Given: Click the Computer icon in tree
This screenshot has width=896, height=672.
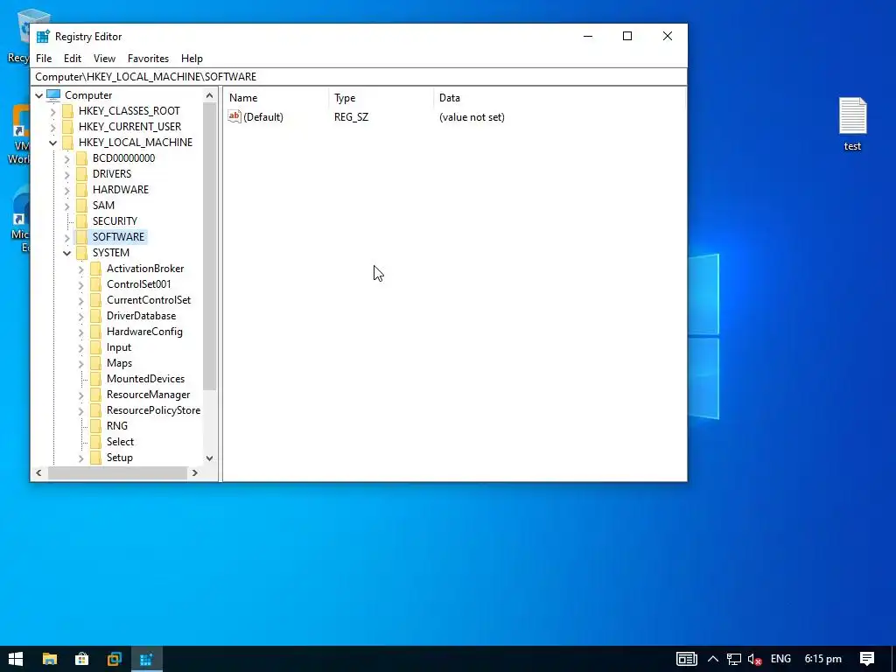Looking at the screenshot, I should [x=53, y=94].
